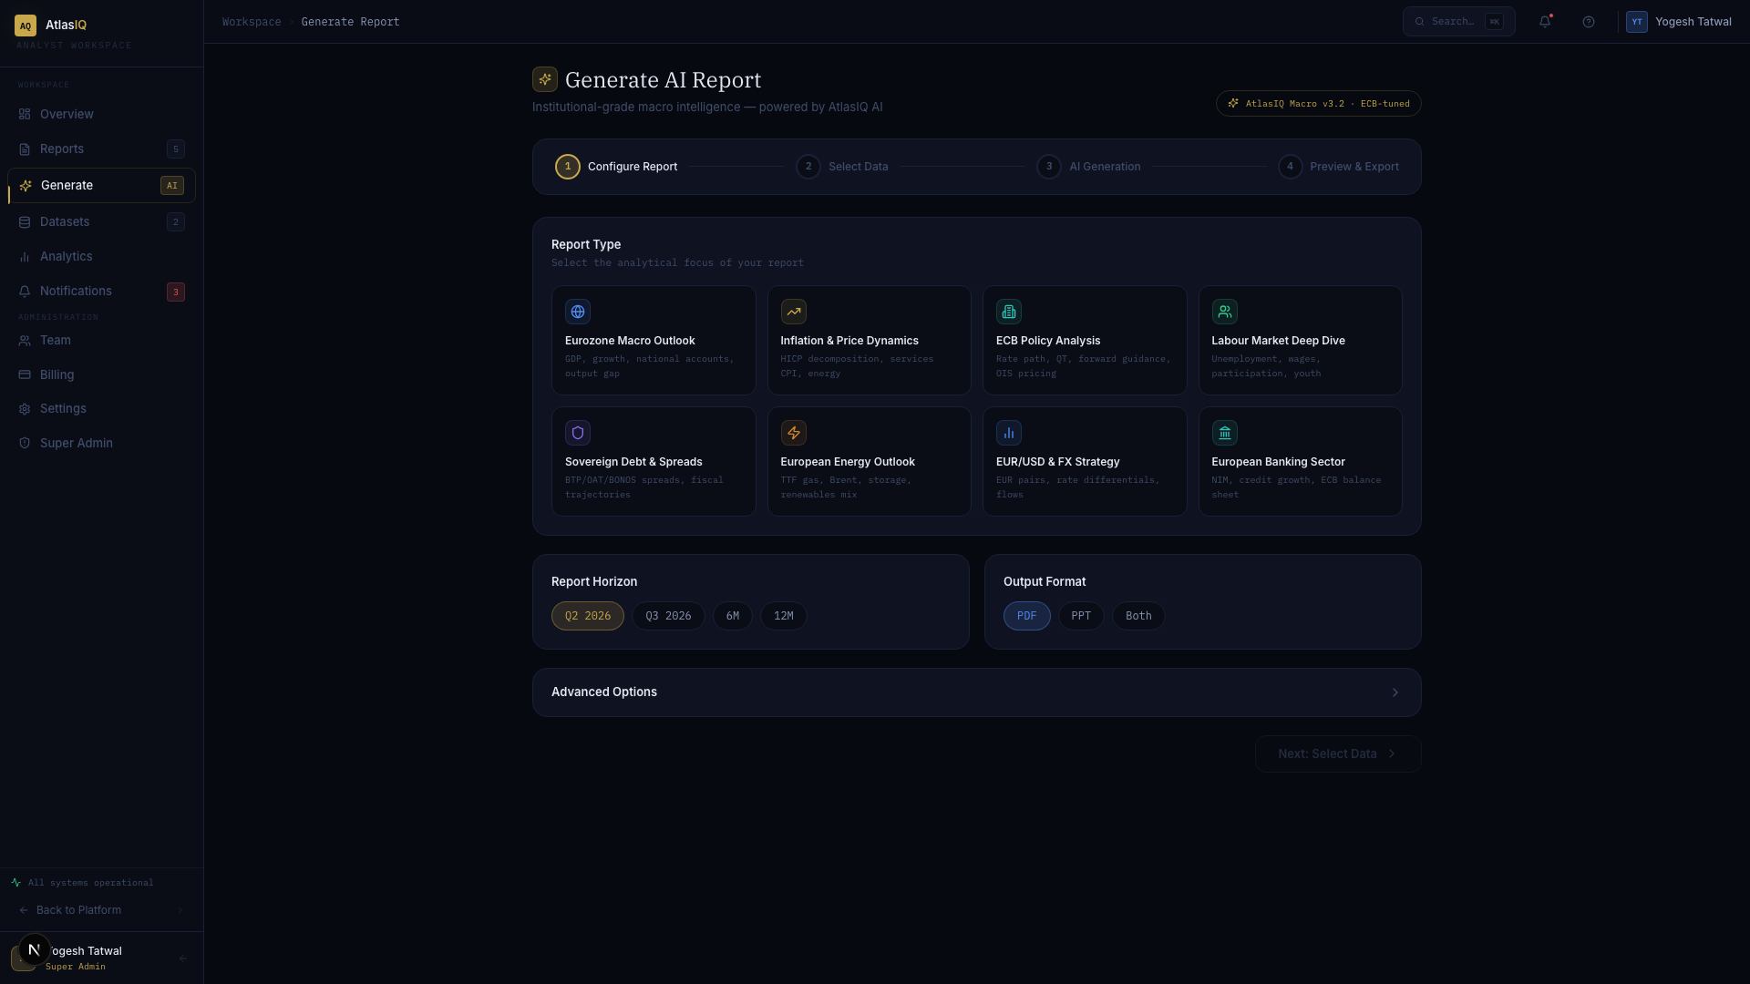Click the sparkle icon beside Generate AI Report
Screen dimensions: 1750x984
coord(545,79)
